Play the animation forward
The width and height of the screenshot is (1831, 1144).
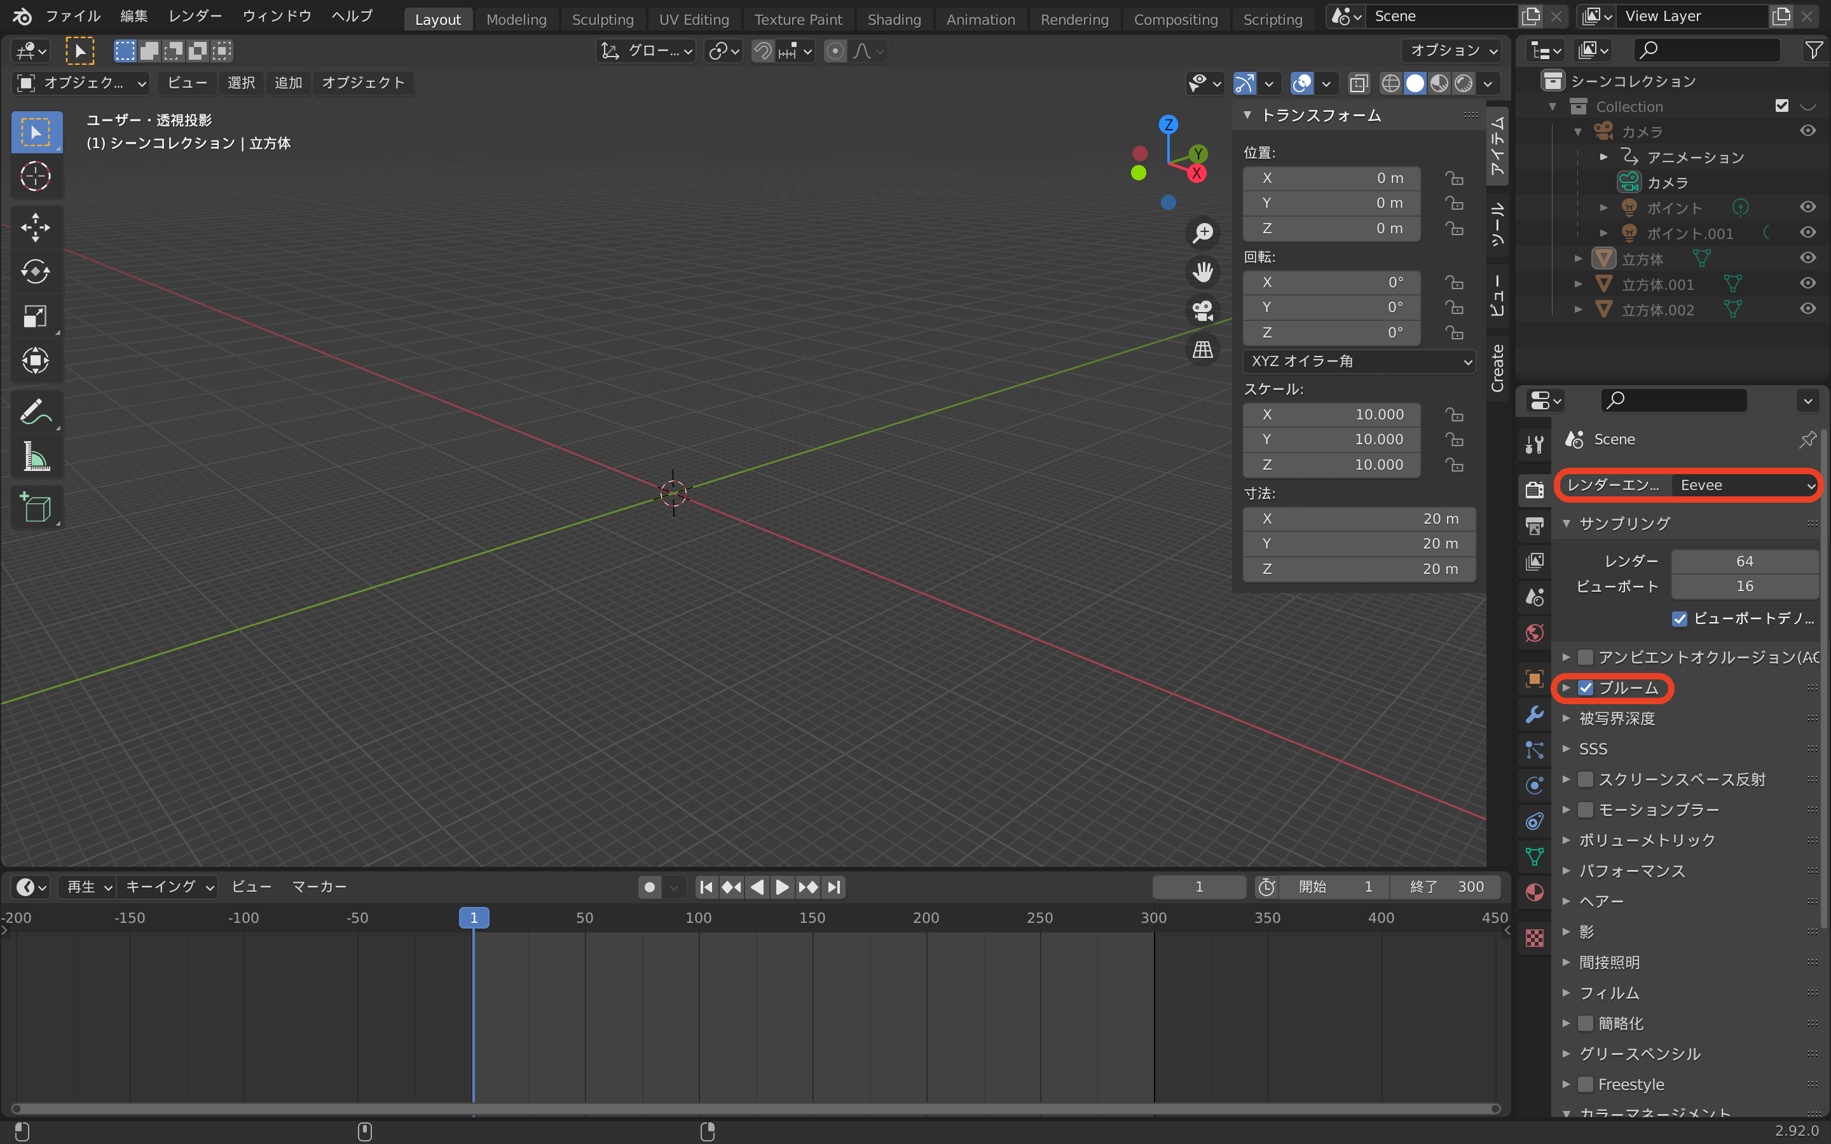click(x=783, y=887)
